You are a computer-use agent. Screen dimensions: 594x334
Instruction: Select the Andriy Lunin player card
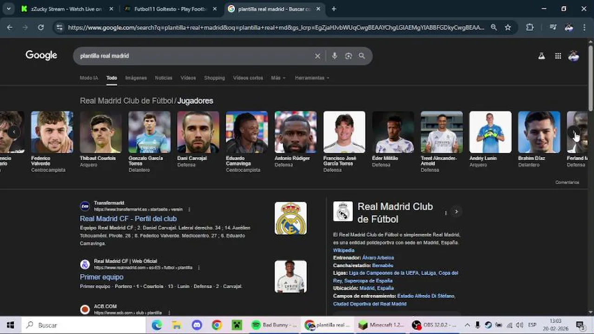(490, 139)
